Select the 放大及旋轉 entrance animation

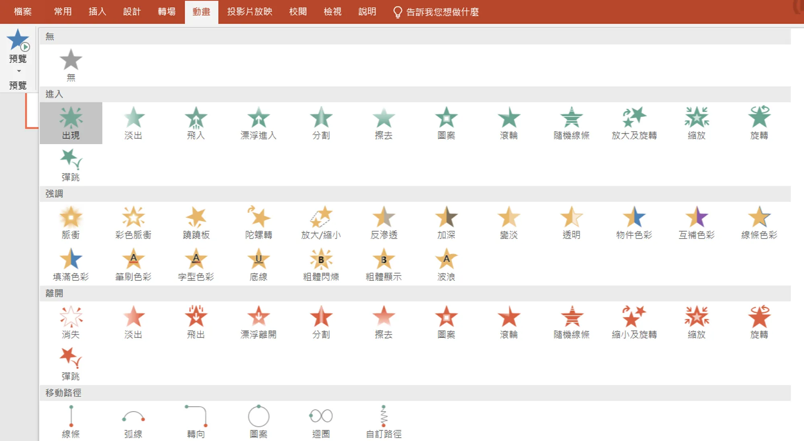coord(634,123)
